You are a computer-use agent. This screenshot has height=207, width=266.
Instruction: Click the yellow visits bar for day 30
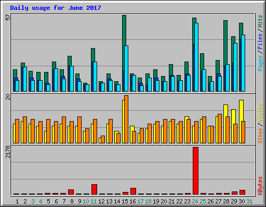pos(242,111)
